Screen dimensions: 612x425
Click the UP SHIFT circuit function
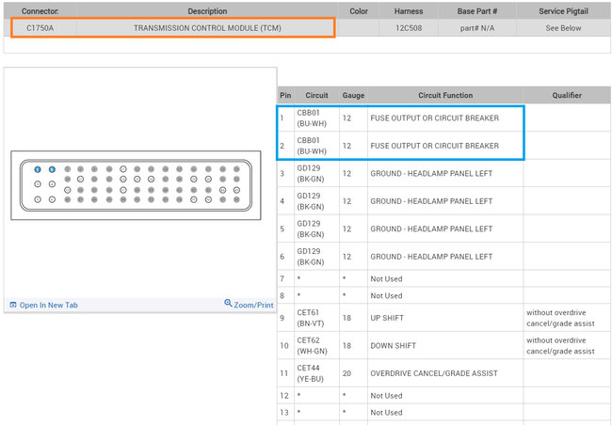coord(387,318)
